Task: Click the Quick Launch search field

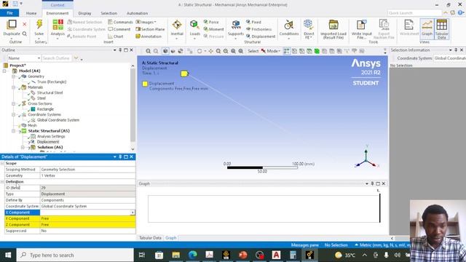Action: click(414, 13)
